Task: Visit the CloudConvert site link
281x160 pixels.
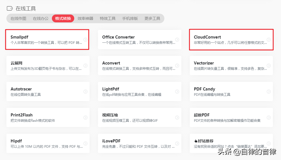Action: pyautogui.click(x=207, y=37)
